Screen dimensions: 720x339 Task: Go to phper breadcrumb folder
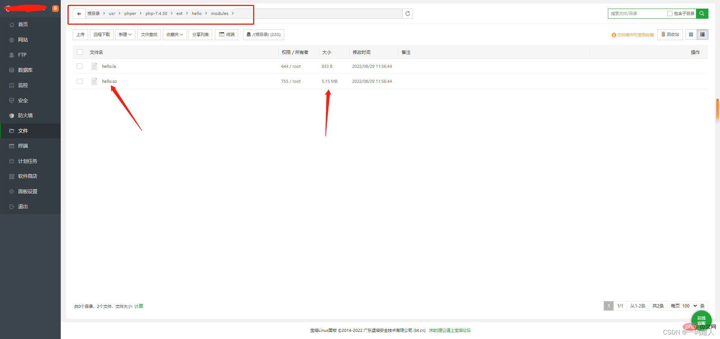130,13
